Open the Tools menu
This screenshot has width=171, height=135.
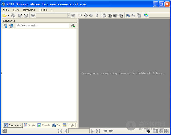pyautogui.click(x=43, y=10)
